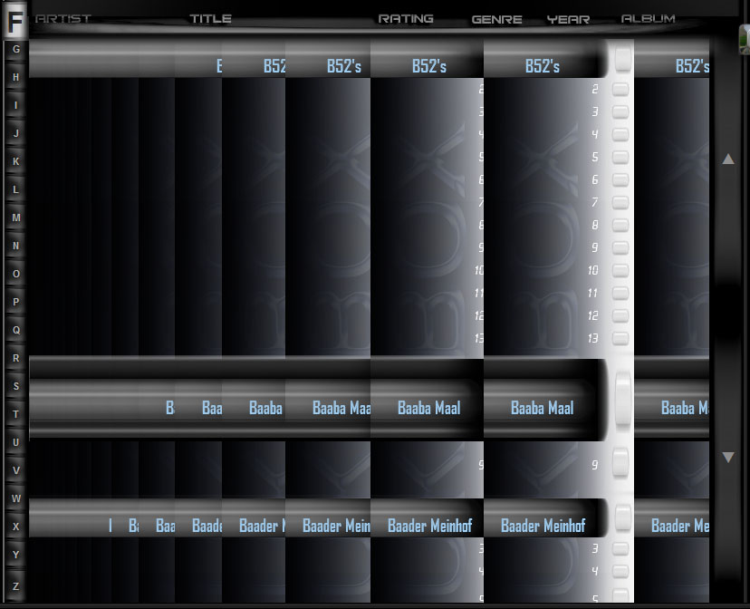Viewport: 750px width, 609px height.
Task: Click the RATING column header
Action: (x=405, y=18)
